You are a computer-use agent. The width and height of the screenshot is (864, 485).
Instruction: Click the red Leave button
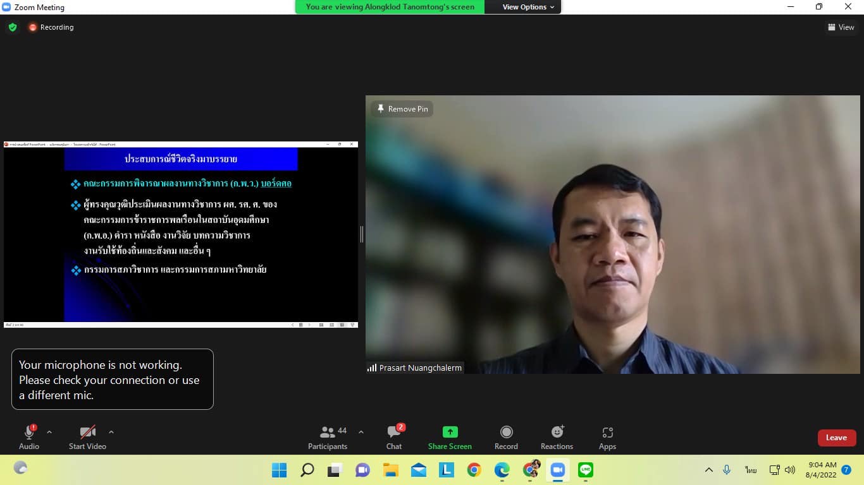coord(836,438)
